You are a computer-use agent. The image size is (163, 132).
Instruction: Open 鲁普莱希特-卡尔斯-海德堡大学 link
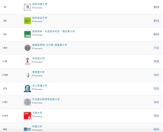[50, 45]
